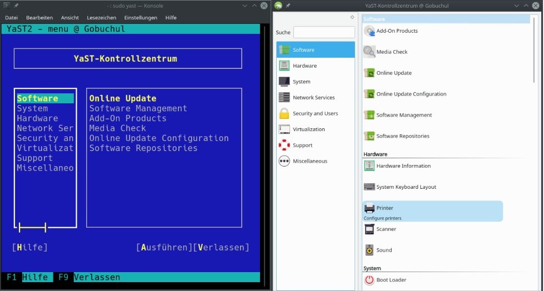
Task: Open the Einstellungen menu
Action: pyautogui.click(x=141, y=18)
